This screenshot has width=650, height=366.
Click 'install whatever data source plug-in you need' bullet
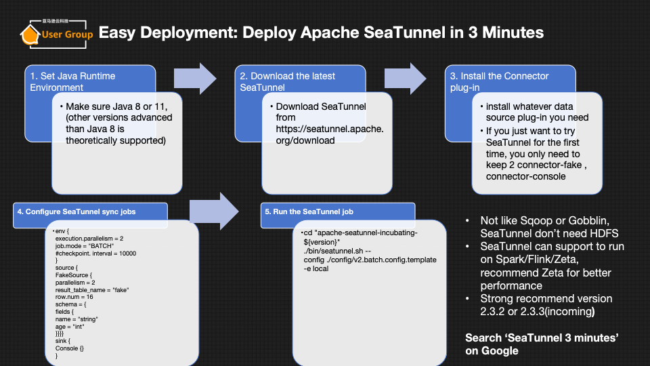[537, 112]
